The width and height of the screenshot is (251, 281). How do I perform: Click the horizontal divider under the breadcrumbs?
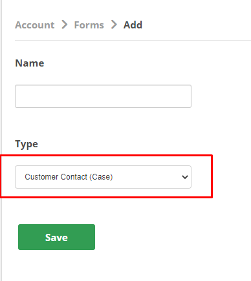[x=133, y=40]
